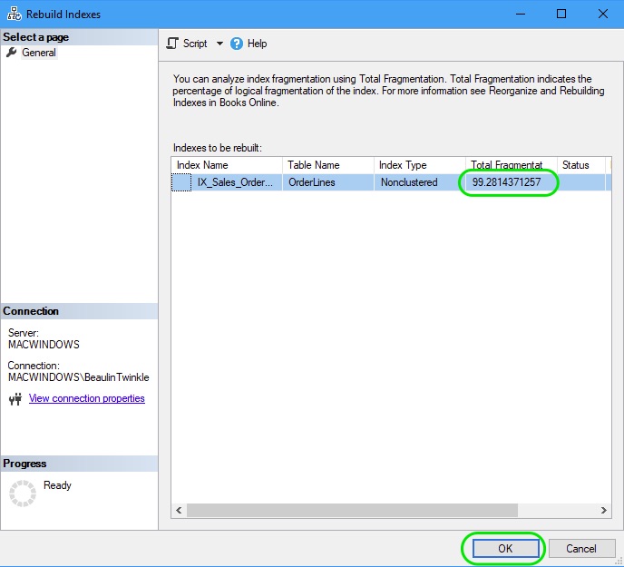Click the Total Fragmentation column header
The height and width of the screenshot is (567, 624).
point(511,165)
